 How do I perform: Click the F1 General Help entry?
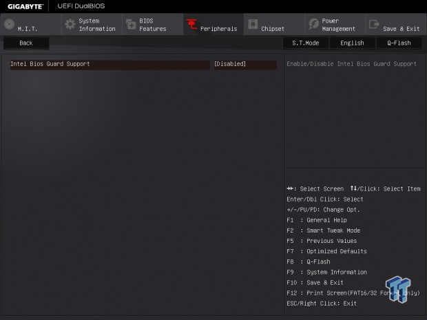click(317, 220)
